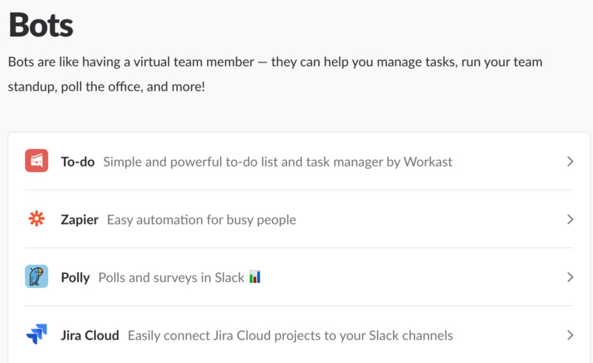
Task: Choose the Polly bot title
Action: 76,278
